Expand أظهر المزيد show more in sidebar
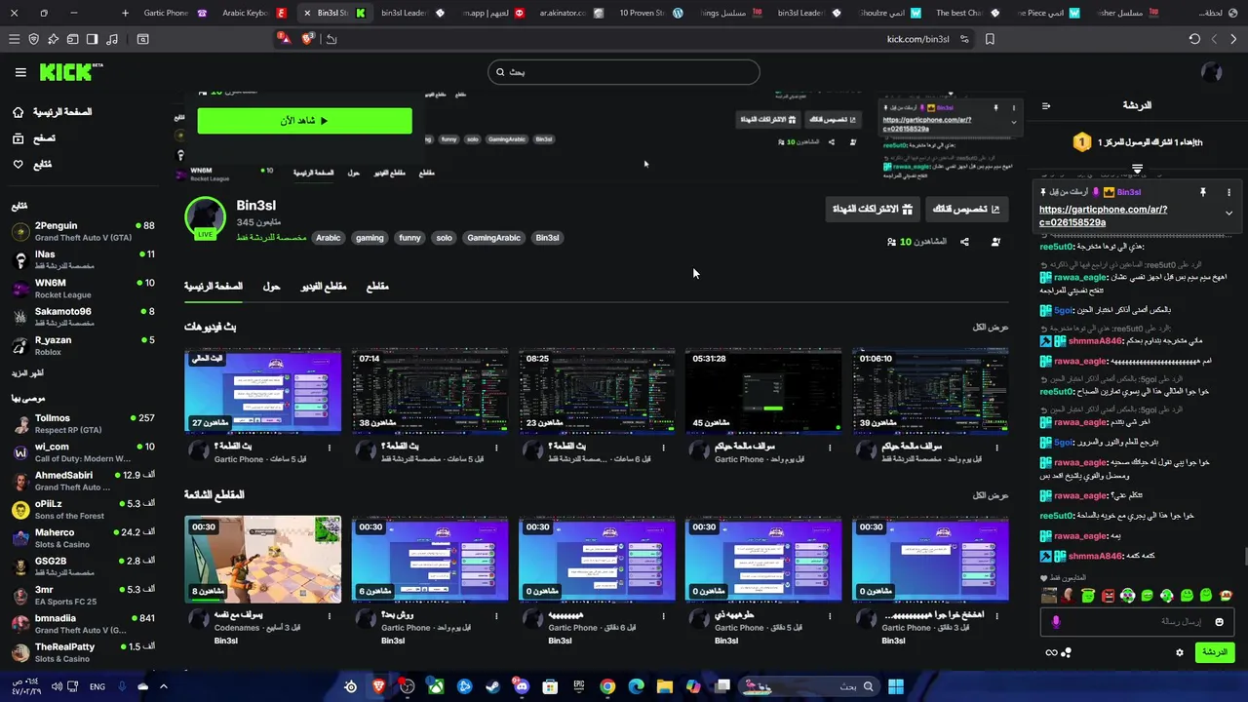 coord(27,372)
